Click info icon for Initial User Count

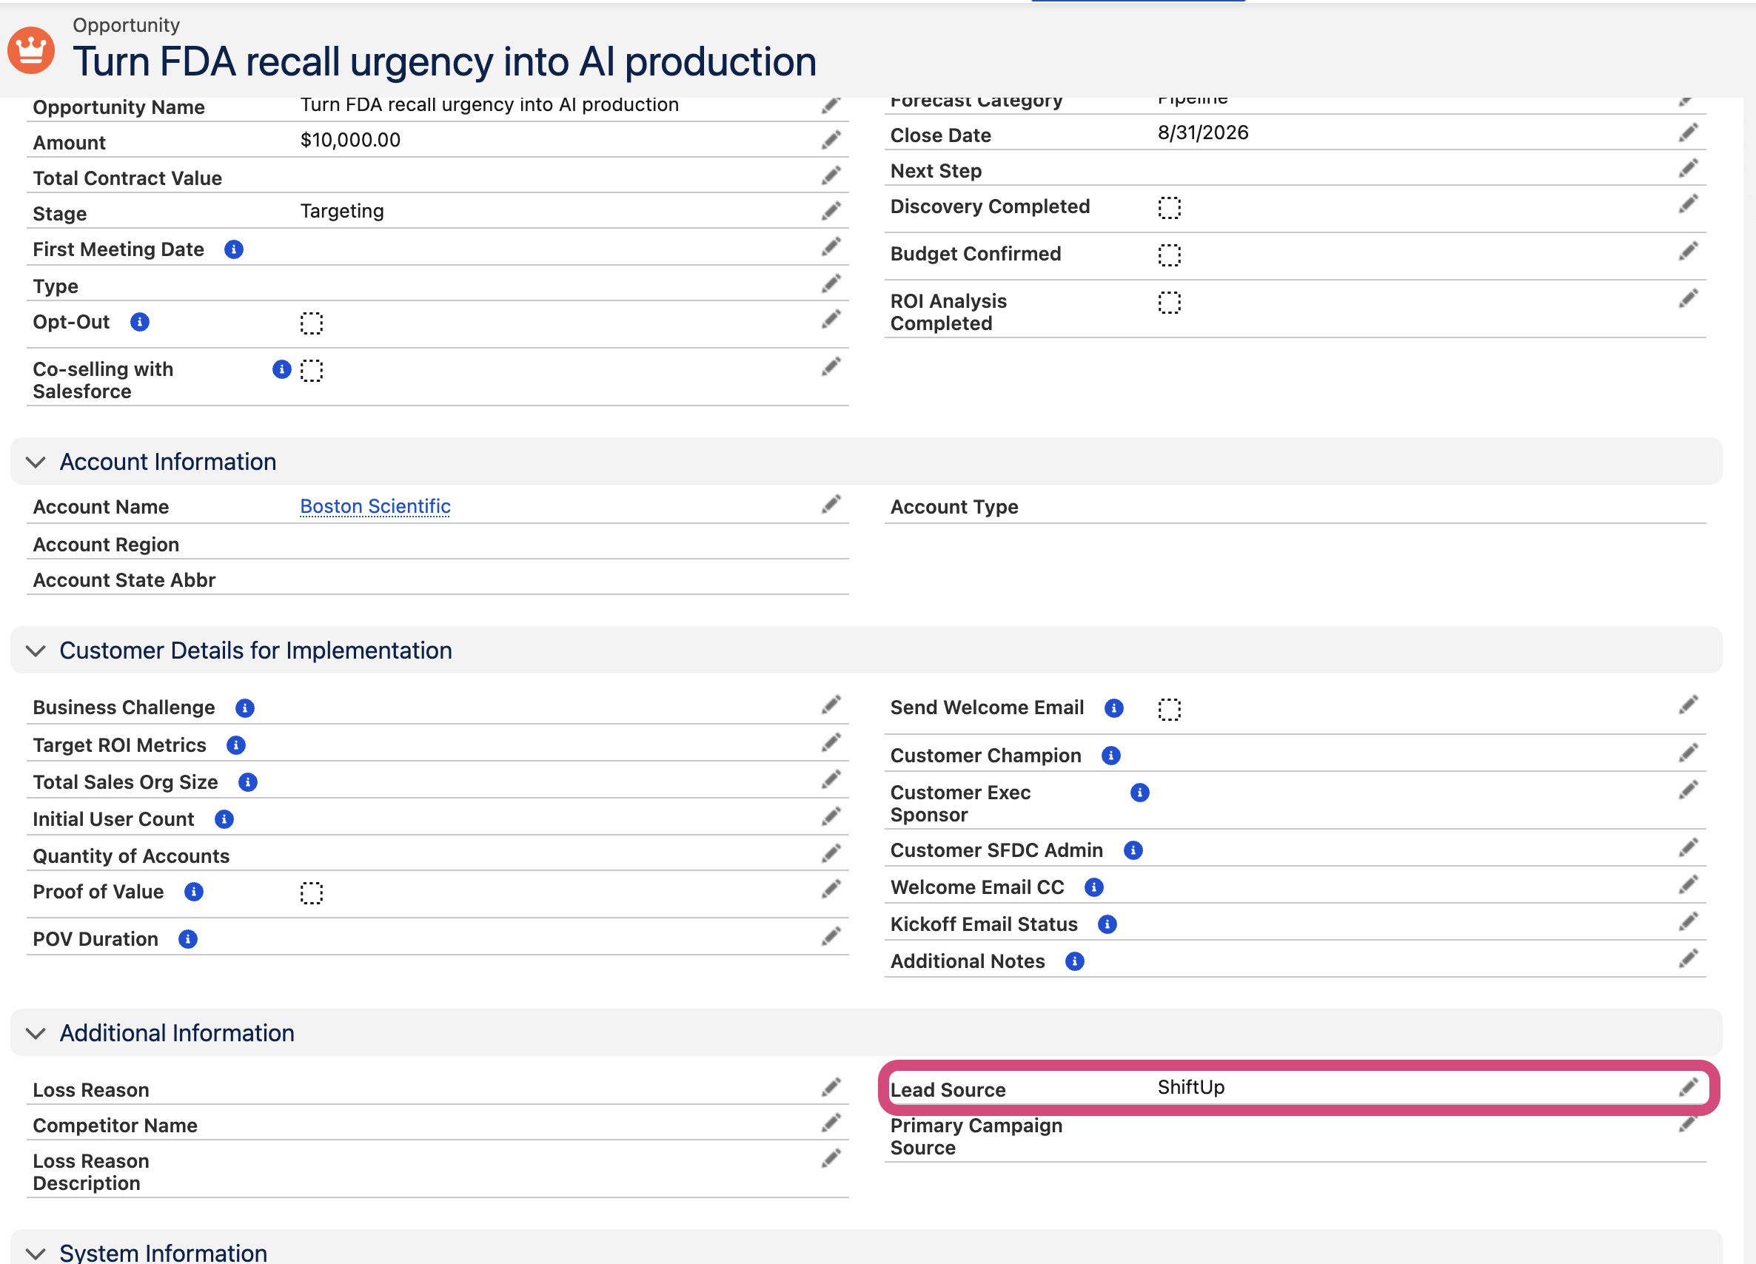224,820
